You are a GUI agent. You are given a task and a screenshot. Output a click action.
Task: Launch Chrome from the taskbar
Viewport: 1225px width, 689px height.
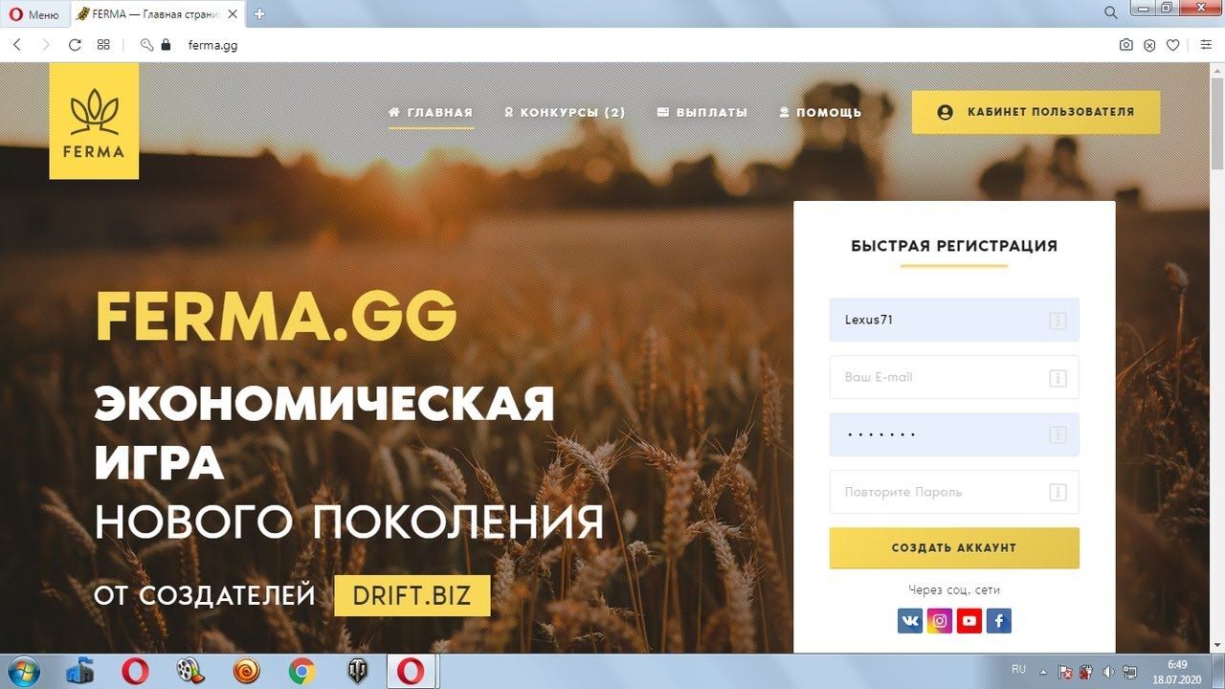pyautogui.click(x=302, y=672)
